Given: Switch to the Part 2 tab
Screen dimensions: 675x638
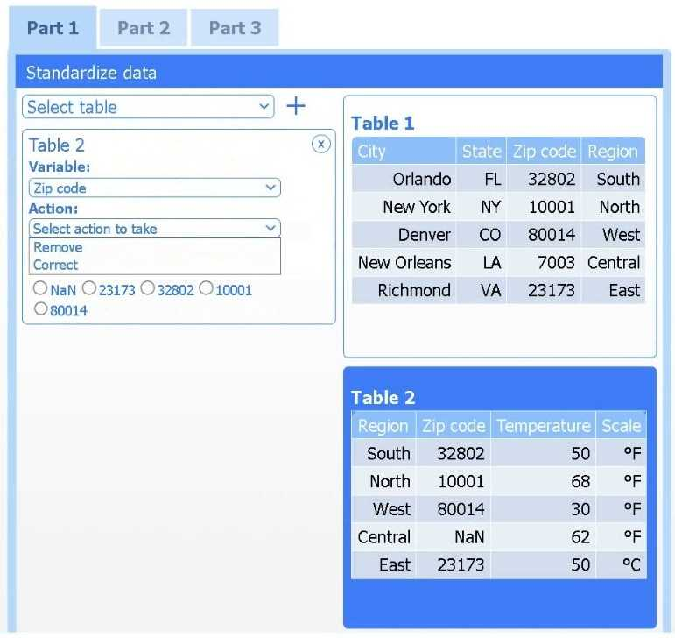Looking at the screenshot, I should (x=144, y=28).
